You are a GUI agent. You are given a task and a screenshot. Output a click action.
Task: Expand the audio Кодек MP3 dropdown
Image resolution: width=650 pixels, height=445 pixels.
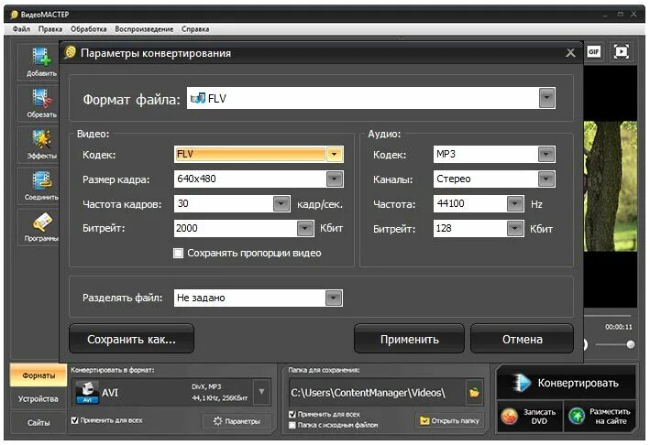(x=546, y=155)
